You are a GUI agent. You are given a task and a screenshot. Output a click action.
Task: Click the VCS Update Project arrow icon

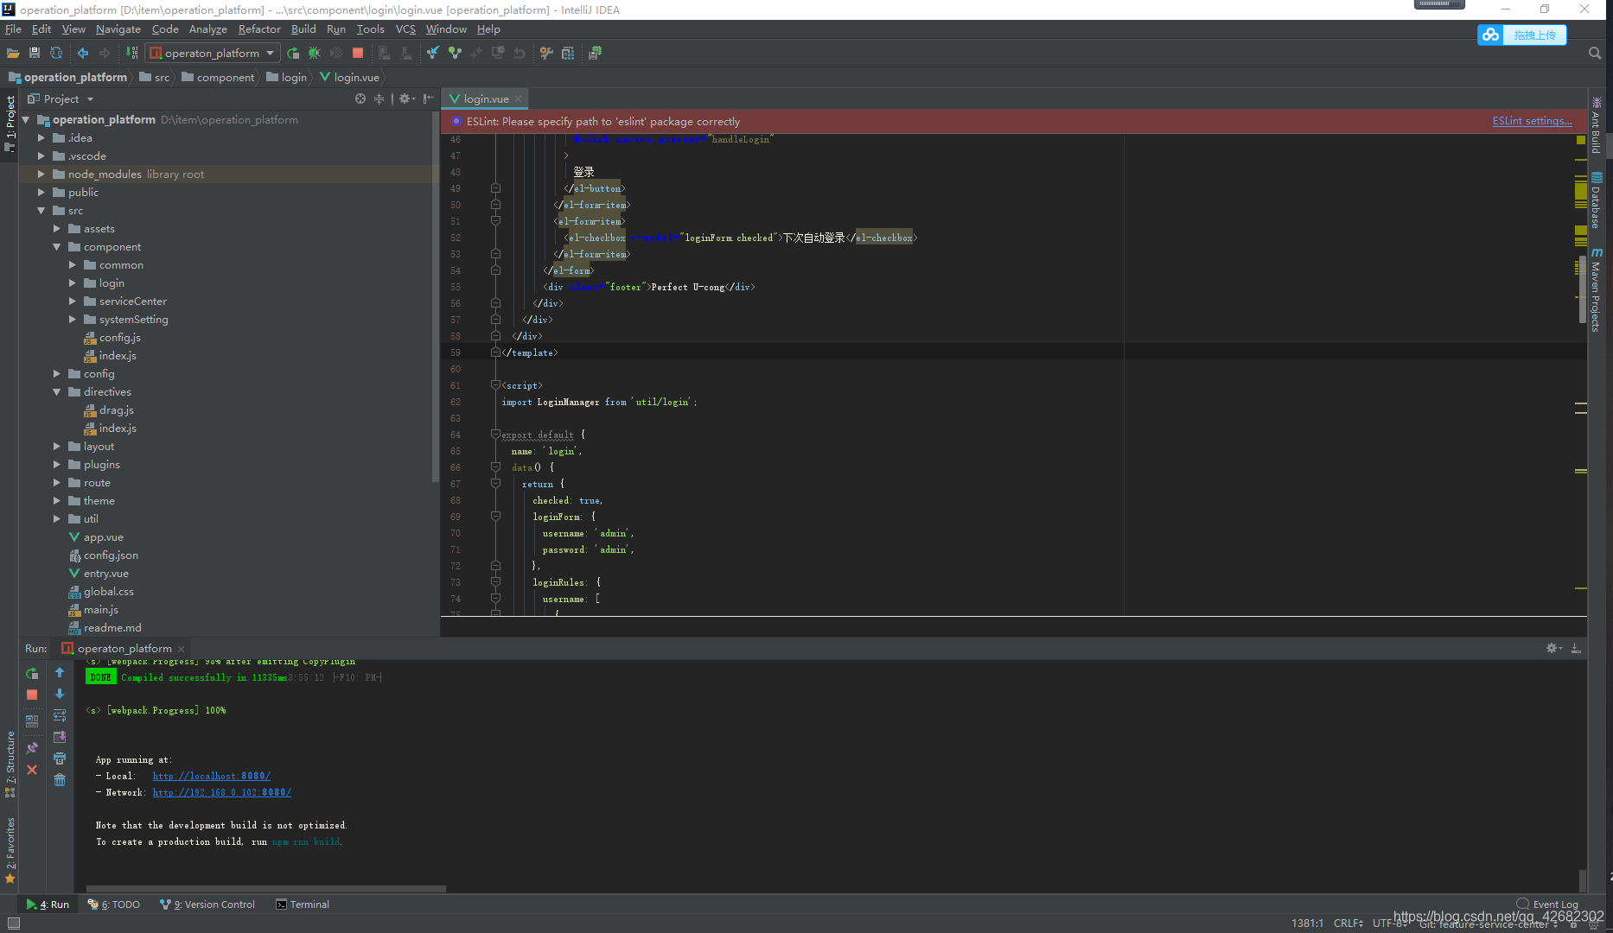click(432, 53)
